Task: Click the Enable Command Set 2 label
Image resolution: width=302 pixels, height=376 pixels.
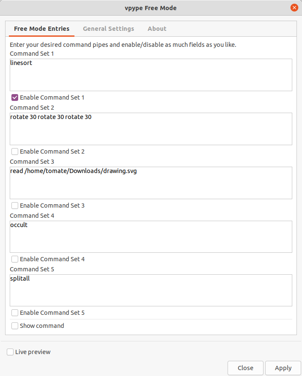Action: pos(52,151)
